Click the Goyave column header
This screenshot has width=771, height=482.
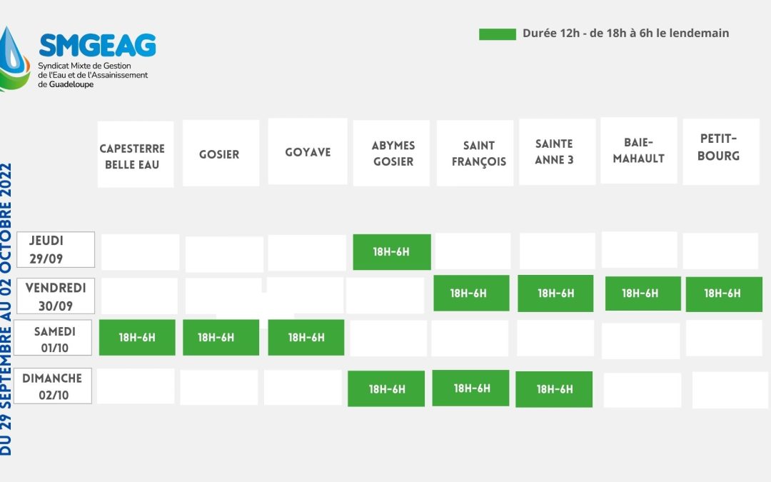pyautogui.click(x=308, y=152)
